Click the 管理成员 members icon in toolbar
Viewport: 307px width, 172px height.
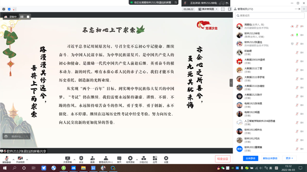click(106, 159)
